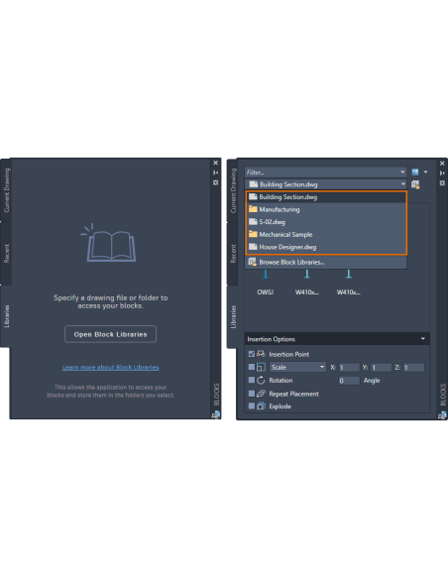Toggle auto-hide on left Blocks palette
Screen dimensions: 448x579
point(216,173)
